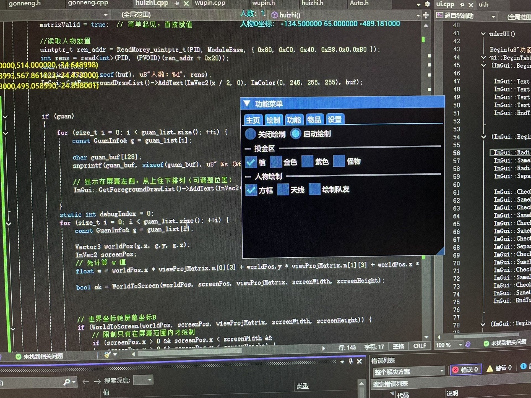Close the ui.cpp editor tab
The width and height of the screenshot is (531, 398).
471,5
